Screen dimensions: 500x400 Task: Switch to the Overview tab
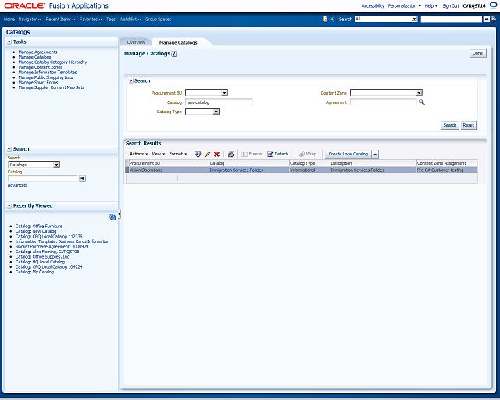coord(136,42)
